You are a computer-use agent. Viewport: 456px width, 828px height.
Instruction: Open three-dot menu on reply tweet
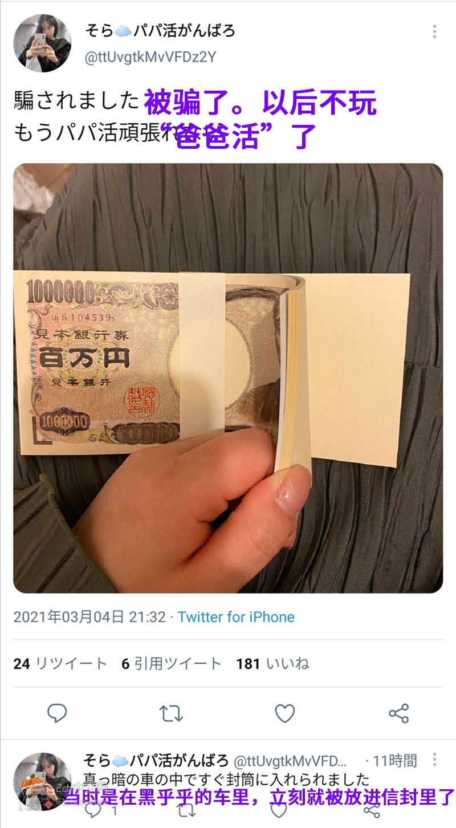coord(434,760)
